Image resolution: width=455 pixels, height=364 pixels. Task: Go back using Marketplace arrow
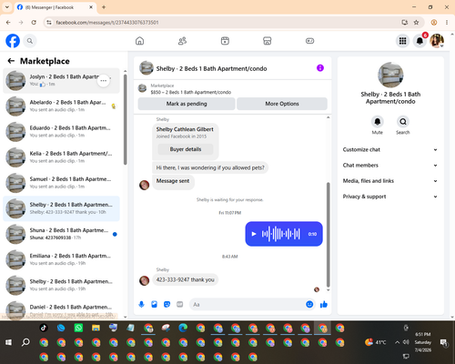point(11,61)
